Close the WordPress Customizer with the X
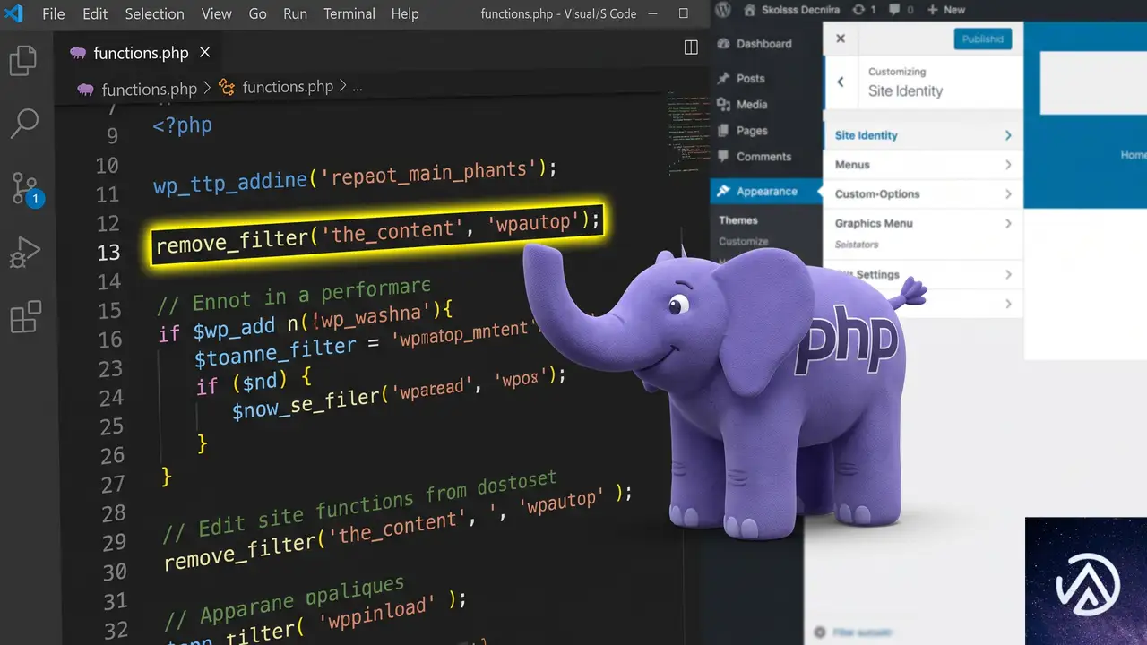 pyautogui.click(x=840, y=39)
